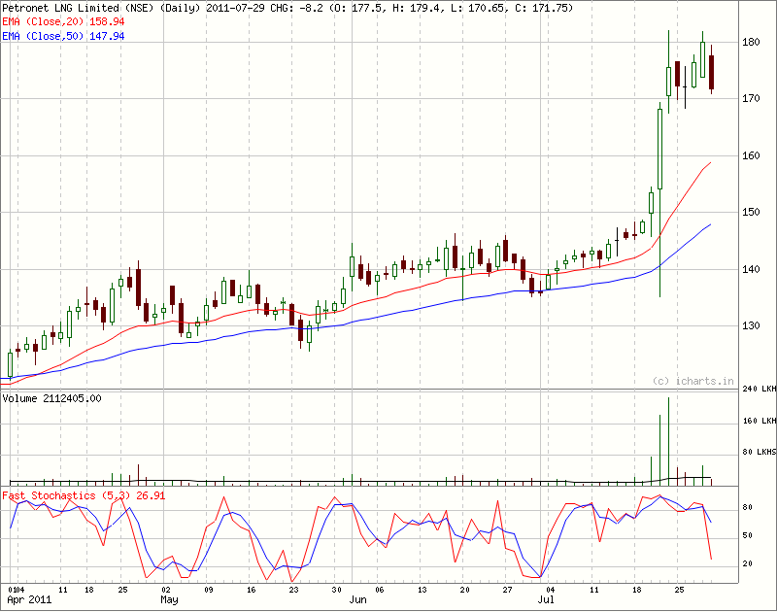Click the 'May' month label
777x612 pixels.
click(x=169, y=600)
